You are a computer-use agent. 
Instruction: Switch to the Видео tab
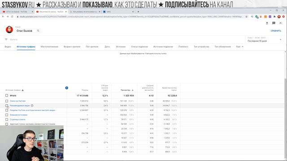pos(8,47)
